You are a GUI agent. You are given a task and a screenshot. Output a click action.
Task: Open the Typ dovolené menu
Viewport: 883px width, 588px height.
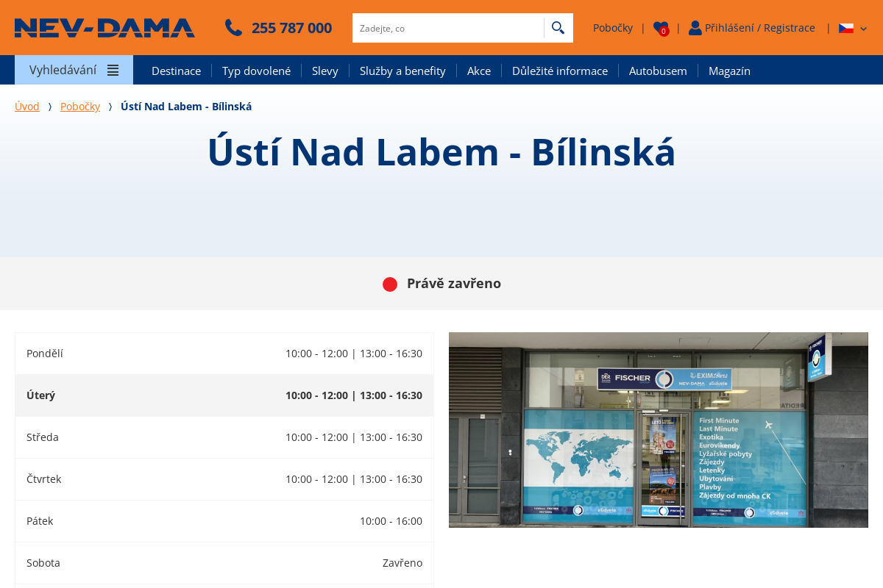pyautogui.click(x=256, y=71)
